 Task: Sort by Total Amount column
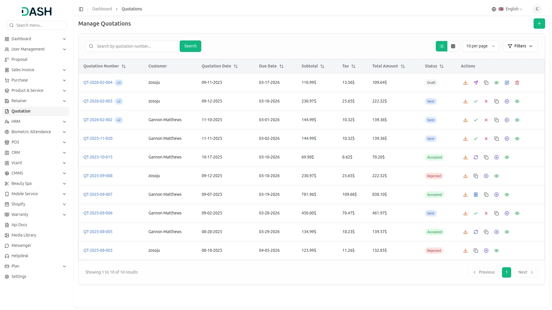(388, 66)
